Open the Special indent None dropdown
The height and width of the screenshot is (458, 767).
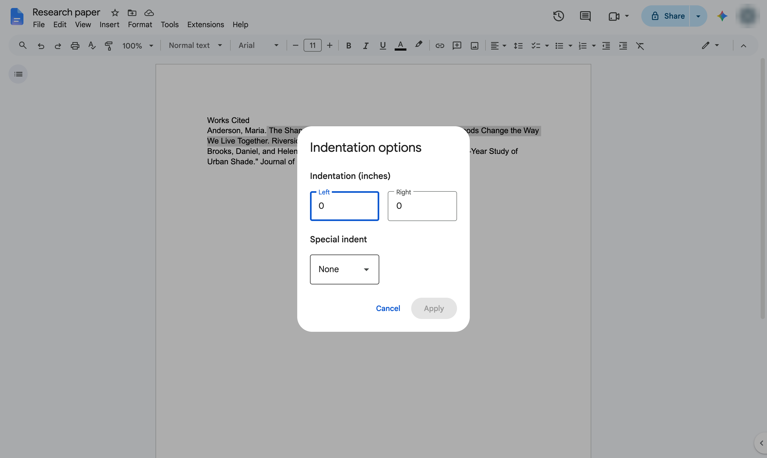(x=344, y=269)
